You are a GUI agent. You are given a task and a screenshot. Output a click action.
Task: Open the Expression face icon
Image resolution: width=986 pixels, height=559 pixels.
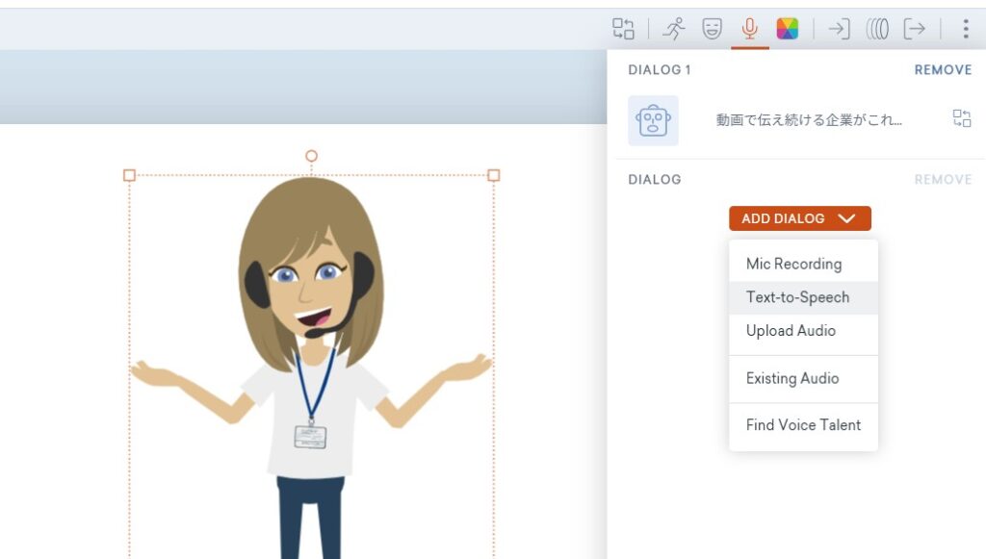(x=712, y=29)
